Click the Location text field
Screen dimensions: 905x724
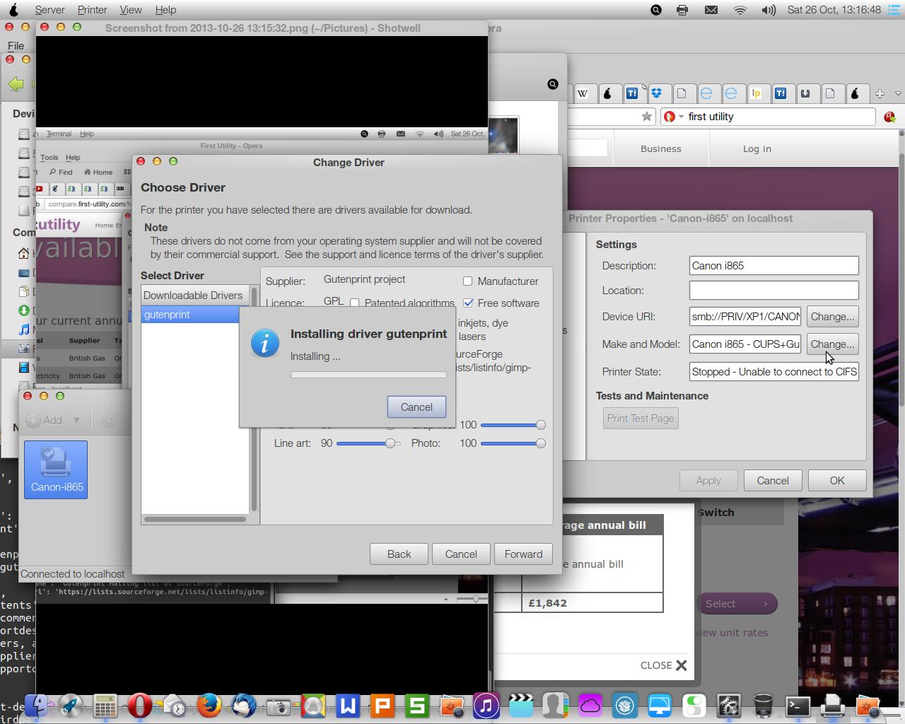click(x=773, y=291)
